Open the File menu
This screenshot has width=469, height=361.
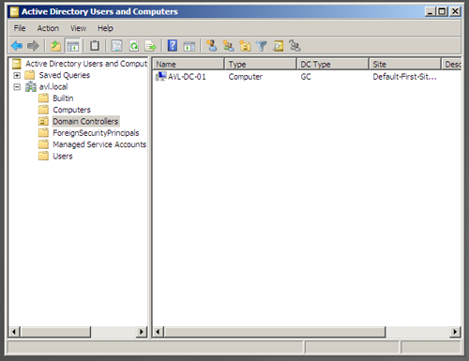(20, 28)
